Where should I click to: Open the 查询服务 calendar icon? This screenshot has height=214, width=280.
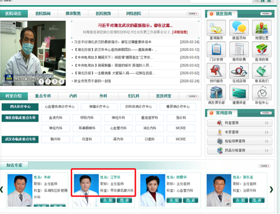[216, 28]
